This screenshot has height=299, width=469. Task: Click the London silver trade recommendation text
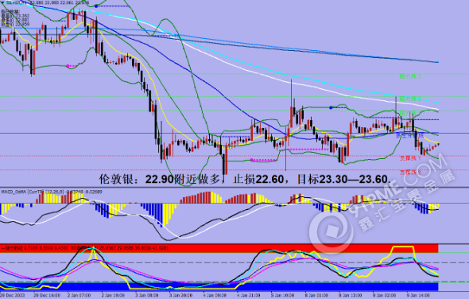[x=245, y=179]
